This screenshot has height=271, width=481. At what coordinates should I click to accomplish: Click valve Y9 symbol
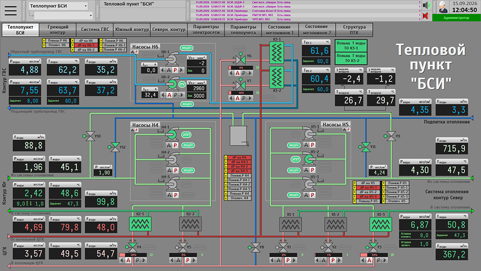(x=391, y=136)
